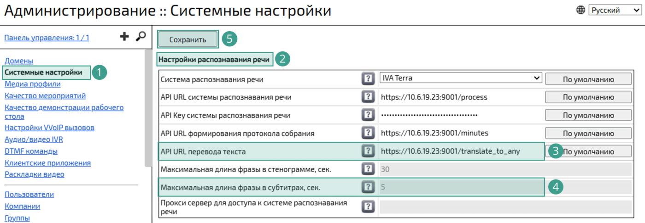The image size is (645, 223).
Task: Click the API URL перевода текста field
Action: pyautogui.click(x=461, y=151)
